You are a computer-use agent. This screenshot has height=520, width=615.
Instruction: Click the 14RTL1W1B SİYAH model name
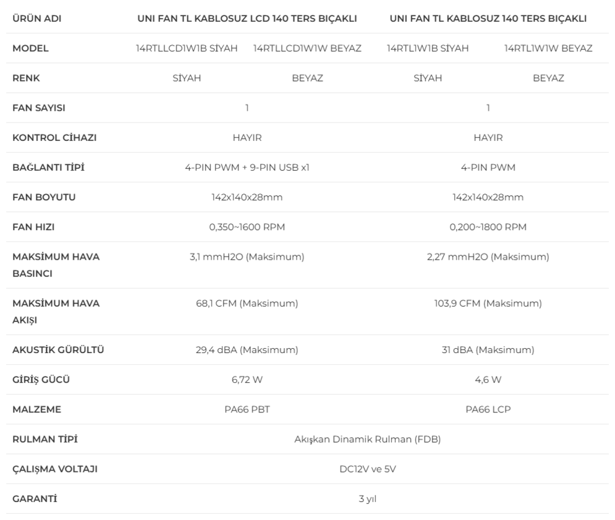428,48
